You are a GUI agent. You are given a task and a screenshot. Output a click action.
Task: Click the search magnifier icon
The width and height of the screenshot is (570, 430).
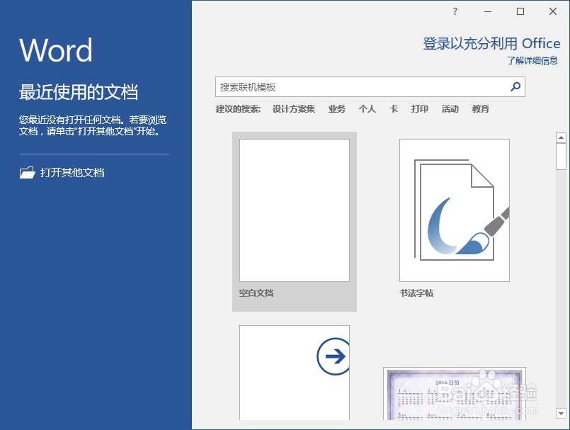[515, 86]
